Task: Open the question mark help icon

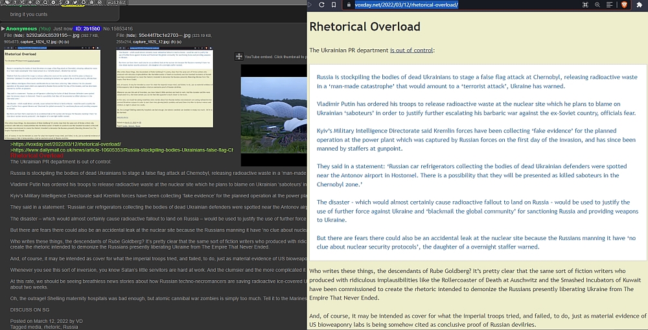Action: click(x=15, y=2)
